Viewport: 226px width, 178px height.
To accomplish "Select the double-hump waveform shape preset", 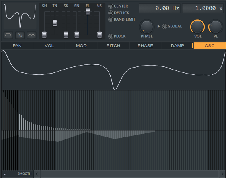I will point(31,35).
